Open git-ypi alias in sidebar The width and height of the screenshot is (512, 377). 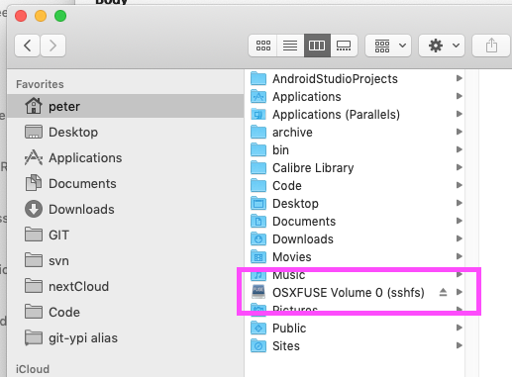click(x=83, y=337)
